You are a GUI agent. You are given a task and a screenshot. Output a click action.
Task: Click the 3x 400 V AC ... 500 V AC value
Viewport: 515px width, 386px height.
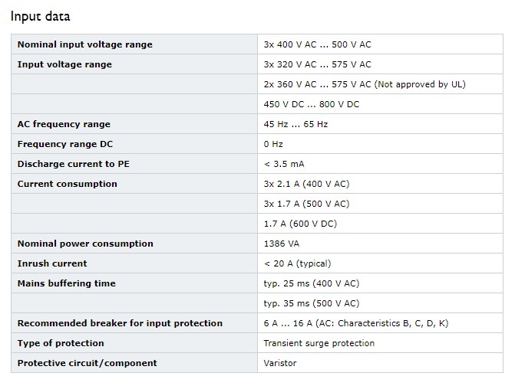coord(317,44)
